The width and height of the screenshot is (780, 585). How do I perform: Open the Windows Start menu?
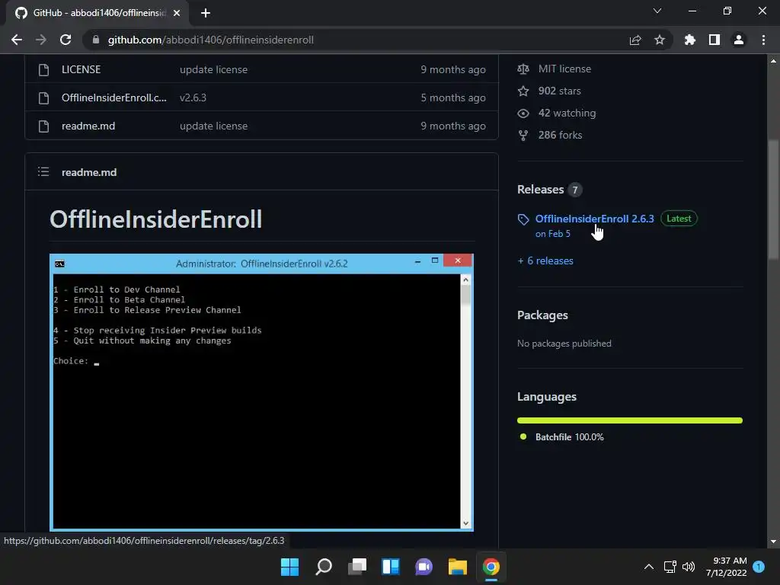point(289,567)
